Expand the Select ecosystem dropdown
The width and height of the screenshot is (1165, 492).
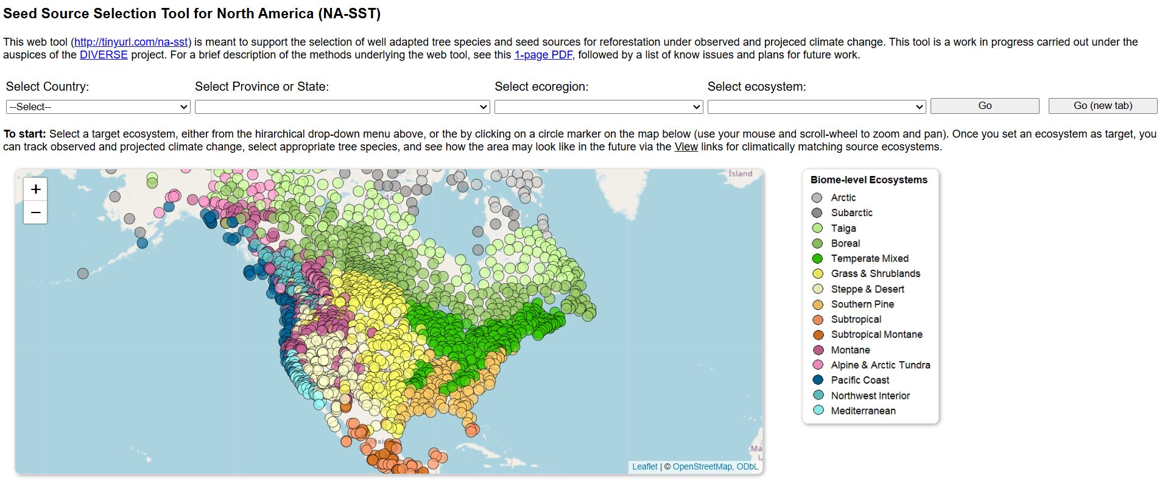pos(816,107)
